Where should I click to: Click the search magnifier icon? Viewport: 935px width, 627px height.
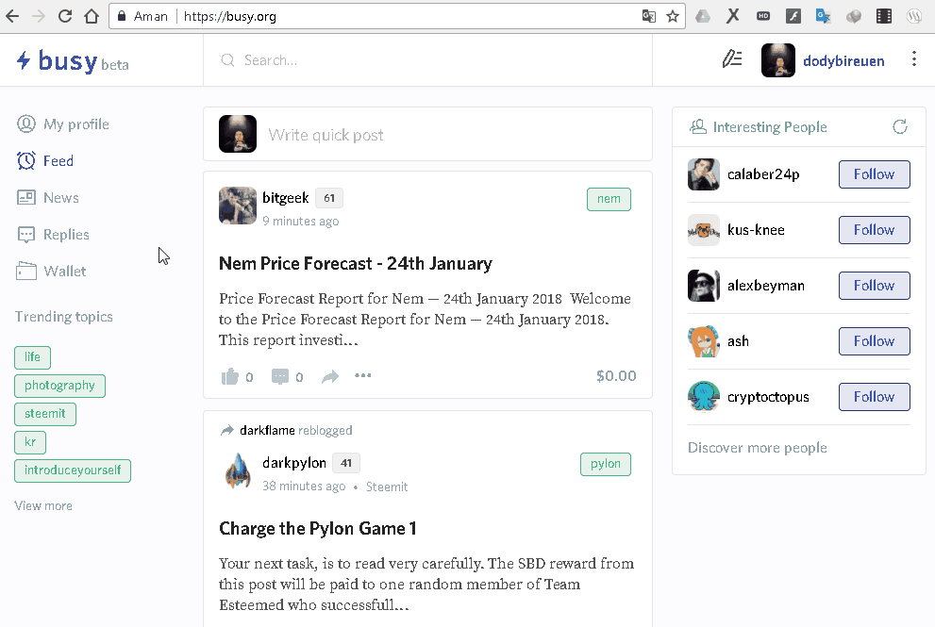pyautogui.click(x=227, y=60)
